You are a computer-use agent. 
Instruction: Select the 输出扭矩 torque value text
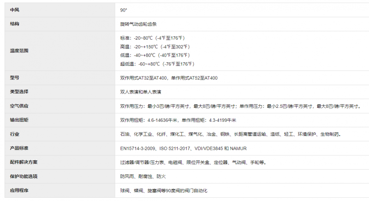(178, 120)
